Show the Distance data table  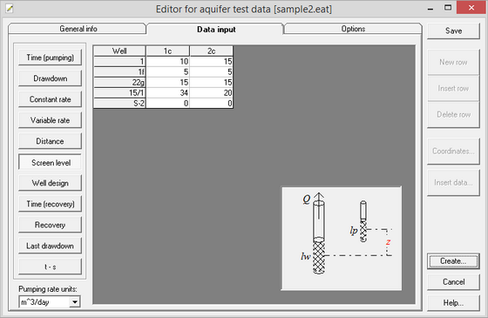(x=50, y=141)
